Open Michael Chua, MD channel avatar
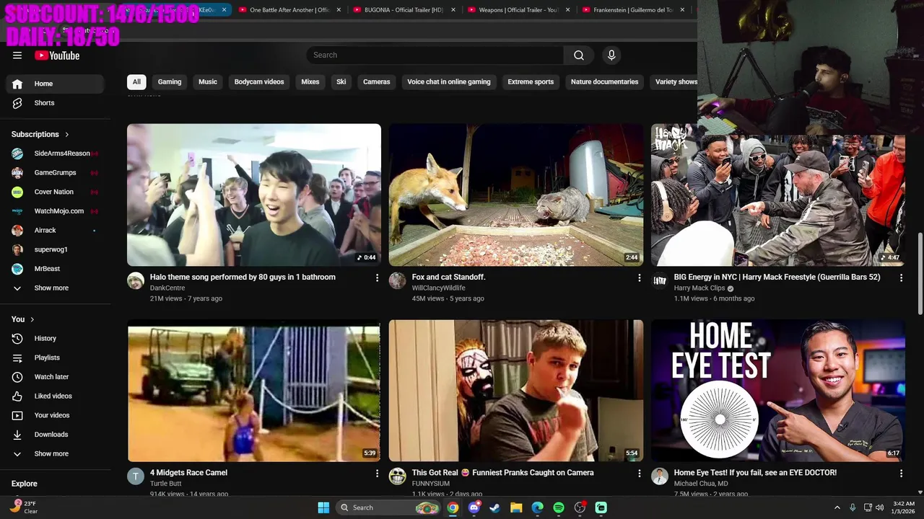924x519 pixels. tap(660, 476)
